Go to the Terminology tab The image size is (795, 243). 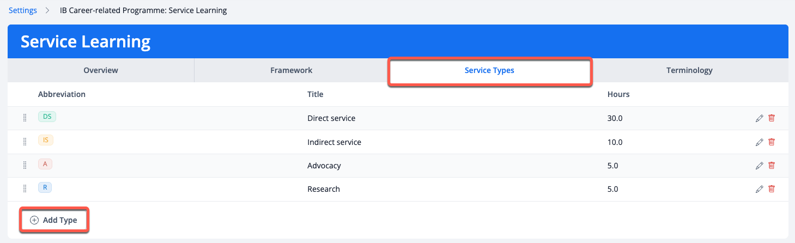[x=689, y=70]
